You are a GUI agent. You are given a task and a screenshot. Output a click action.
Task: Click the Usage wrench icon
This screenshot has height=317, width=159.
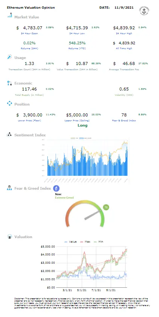[9, 57]
